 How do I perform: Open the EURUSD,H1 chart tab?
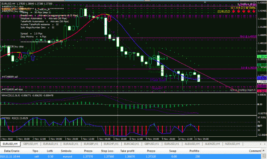coord(172,144)
